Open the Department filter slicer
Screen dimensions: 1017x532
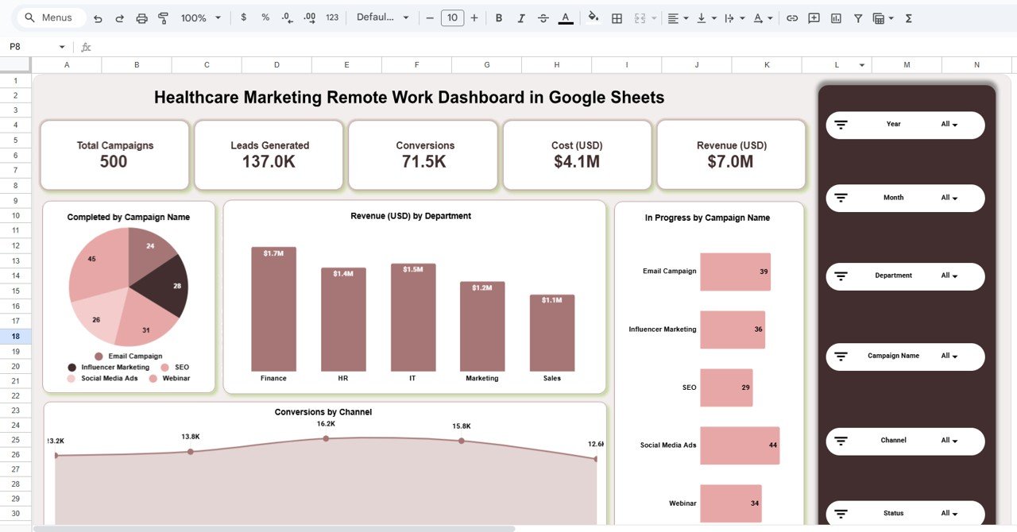pyautogui.click(x=905, y=276)
